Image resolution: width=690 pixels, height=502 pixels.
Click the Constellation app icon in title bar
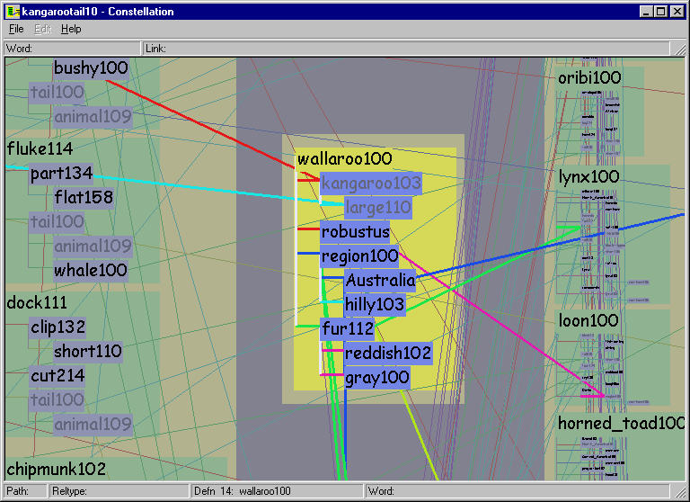pos(11,12)
